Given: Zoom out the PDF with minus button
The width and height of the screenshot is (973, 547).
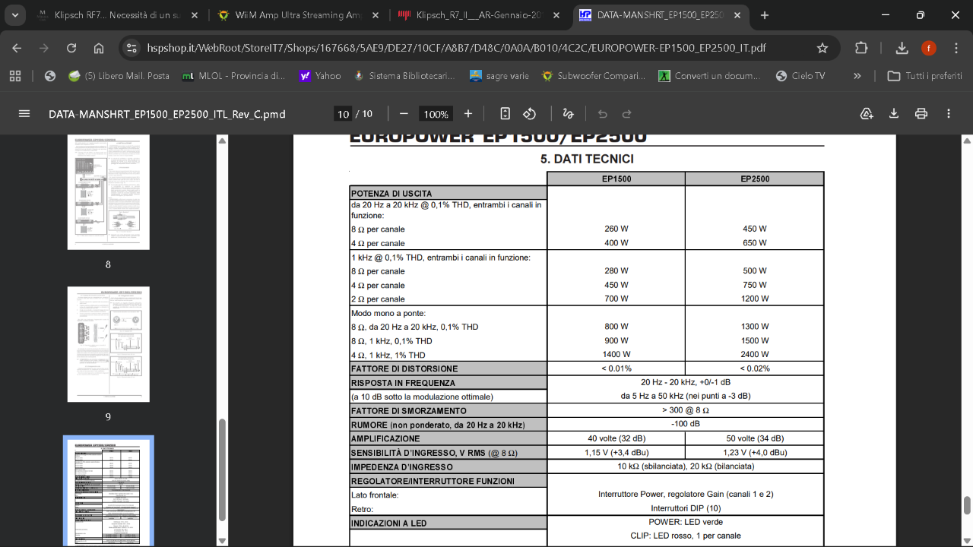Looking at the screenshot, I should tap(404, 114).
